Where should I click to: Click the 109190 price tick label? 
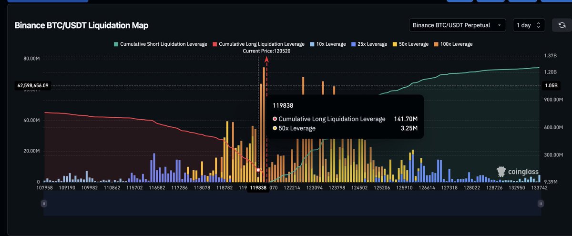pyautogui.click(x=67, y=188)
